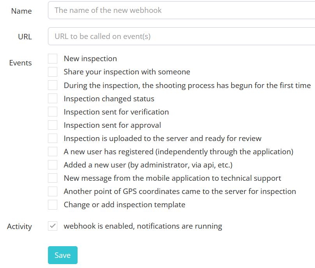Tick shooting process has begun checkbox
The height and width of the screenshot is (268, 315).
coord(53,85)
